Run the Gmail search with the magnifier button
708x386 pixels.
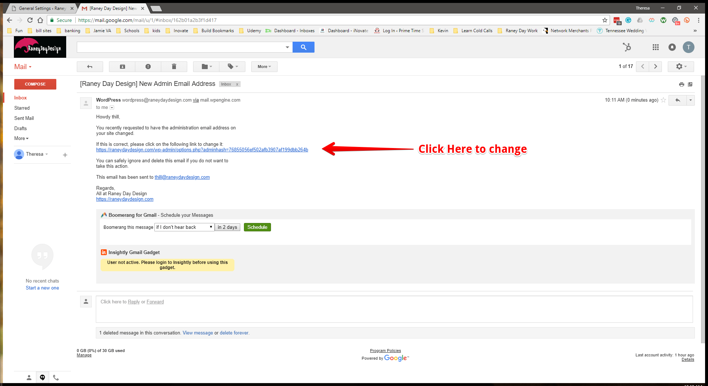pos(303,47)
